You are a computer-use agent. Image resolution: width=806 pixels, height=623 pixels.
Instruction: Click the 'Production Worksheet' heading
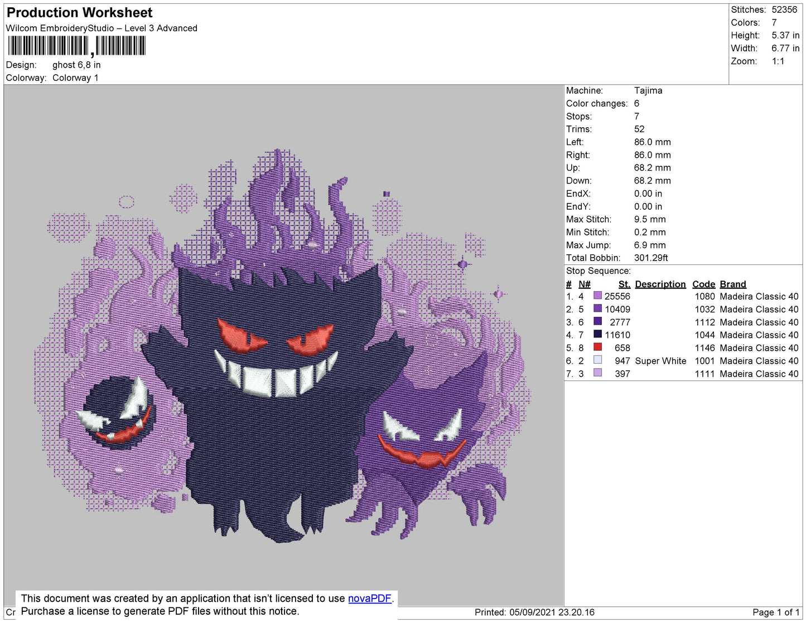[79, 12]
